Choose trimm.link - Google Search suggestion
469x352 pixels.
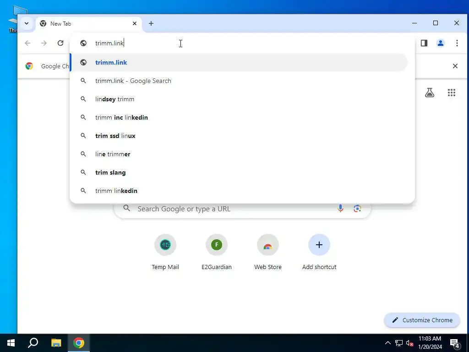pos(239,81)
